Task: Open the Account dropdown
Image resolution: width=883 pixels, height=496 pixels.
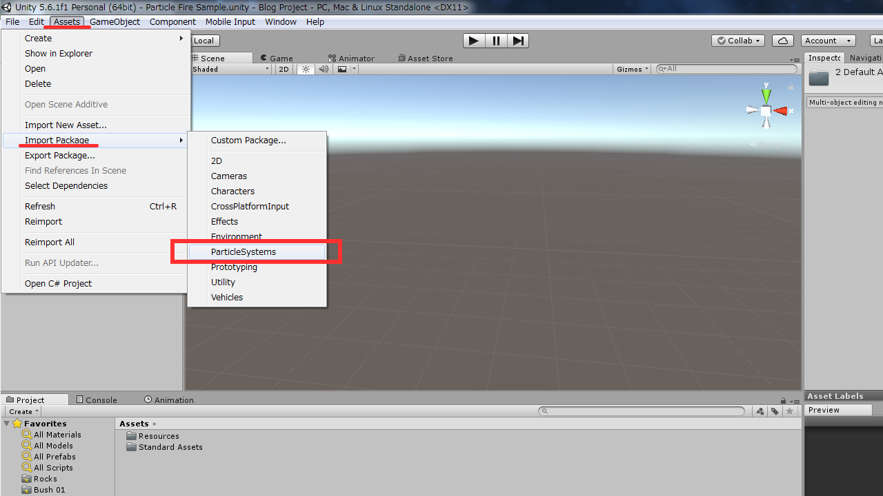Action: (x=828, y=41)
